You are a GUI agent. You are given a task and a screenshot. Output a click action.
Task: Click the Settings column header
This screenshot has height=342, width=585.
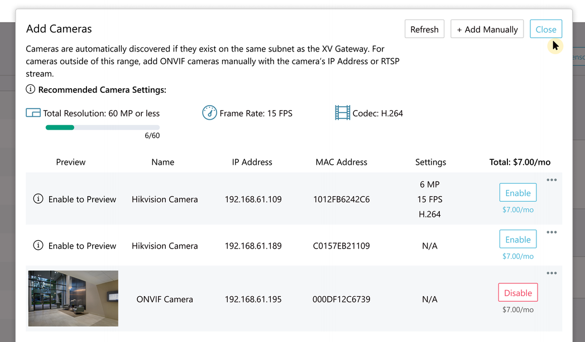pyautogui.click(x=430, y=162)
